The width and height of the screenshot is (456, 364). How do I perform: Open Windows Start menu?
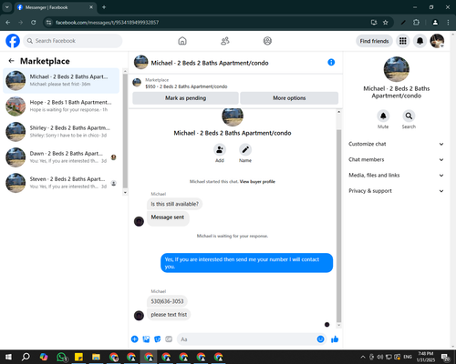pos(8,357)
